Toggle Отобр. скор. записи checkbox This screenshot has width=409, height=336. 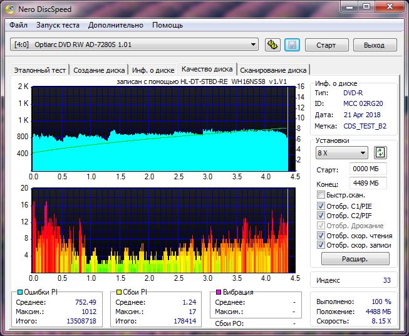click(321, 246)
